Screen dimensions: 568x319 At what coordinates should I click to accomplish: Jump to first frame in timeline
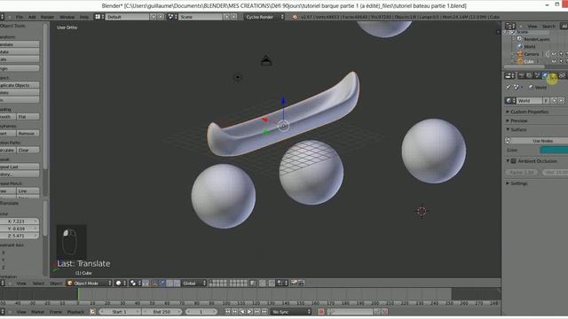228,311
